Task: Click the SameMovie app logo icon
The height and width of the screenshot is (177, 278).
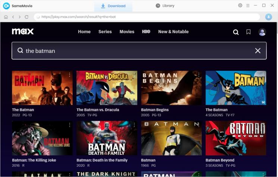Action: pyautogui.click(x=6, y=6)
